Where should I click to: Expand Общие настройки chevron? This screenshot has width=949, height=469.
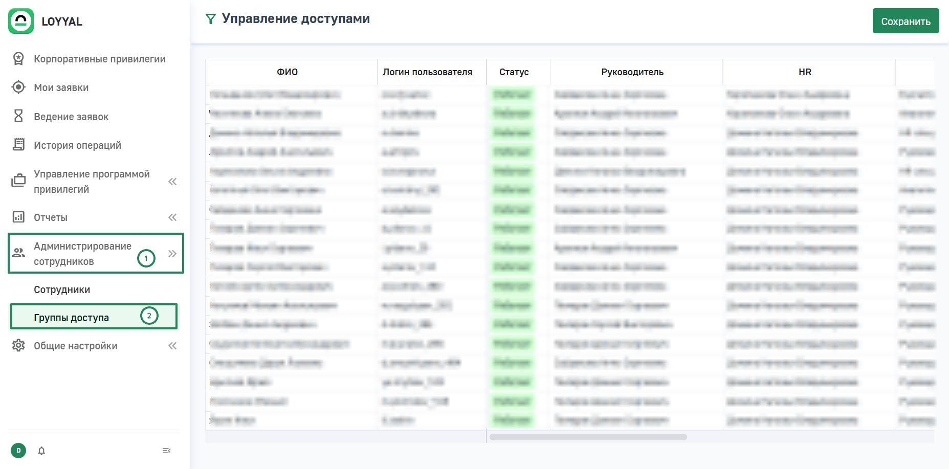172,346
